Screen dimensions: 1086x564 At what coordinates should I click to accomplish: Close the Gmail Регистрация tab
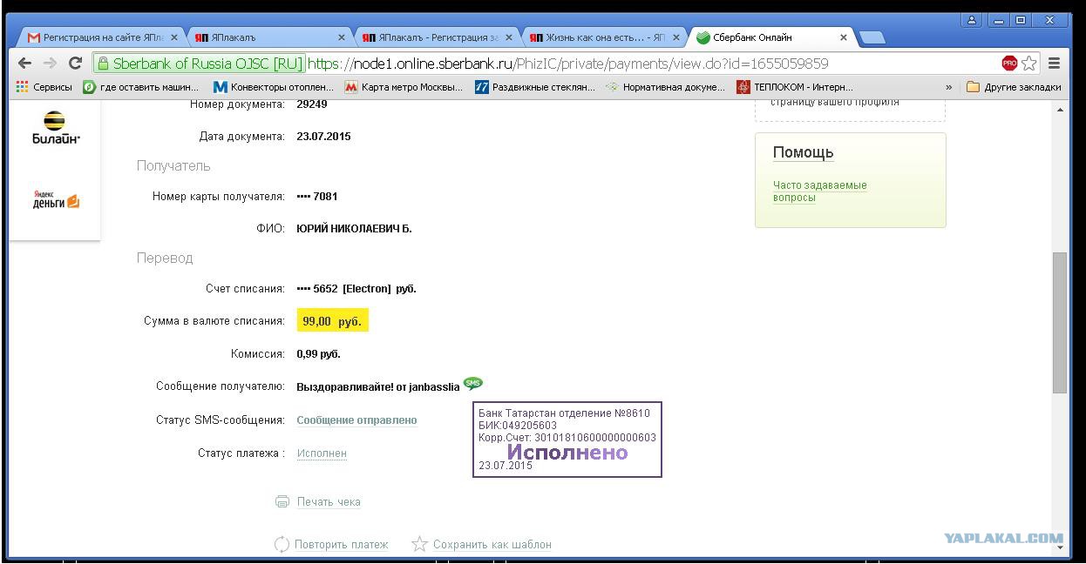coord(174,37)
